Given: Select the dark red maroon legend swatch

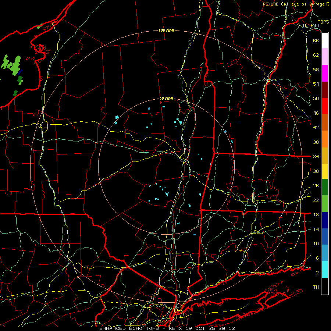Looking at the screenshot, I should coord(325,90).
